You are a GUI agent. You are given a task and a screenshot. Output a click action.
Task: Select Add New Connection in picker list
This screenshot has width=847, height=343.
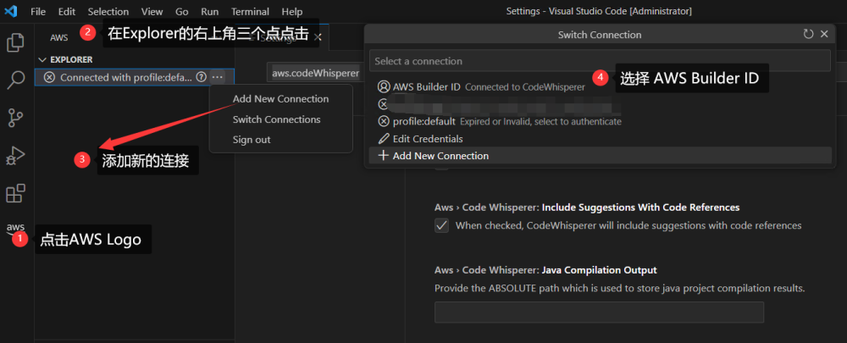click(600, 156)
